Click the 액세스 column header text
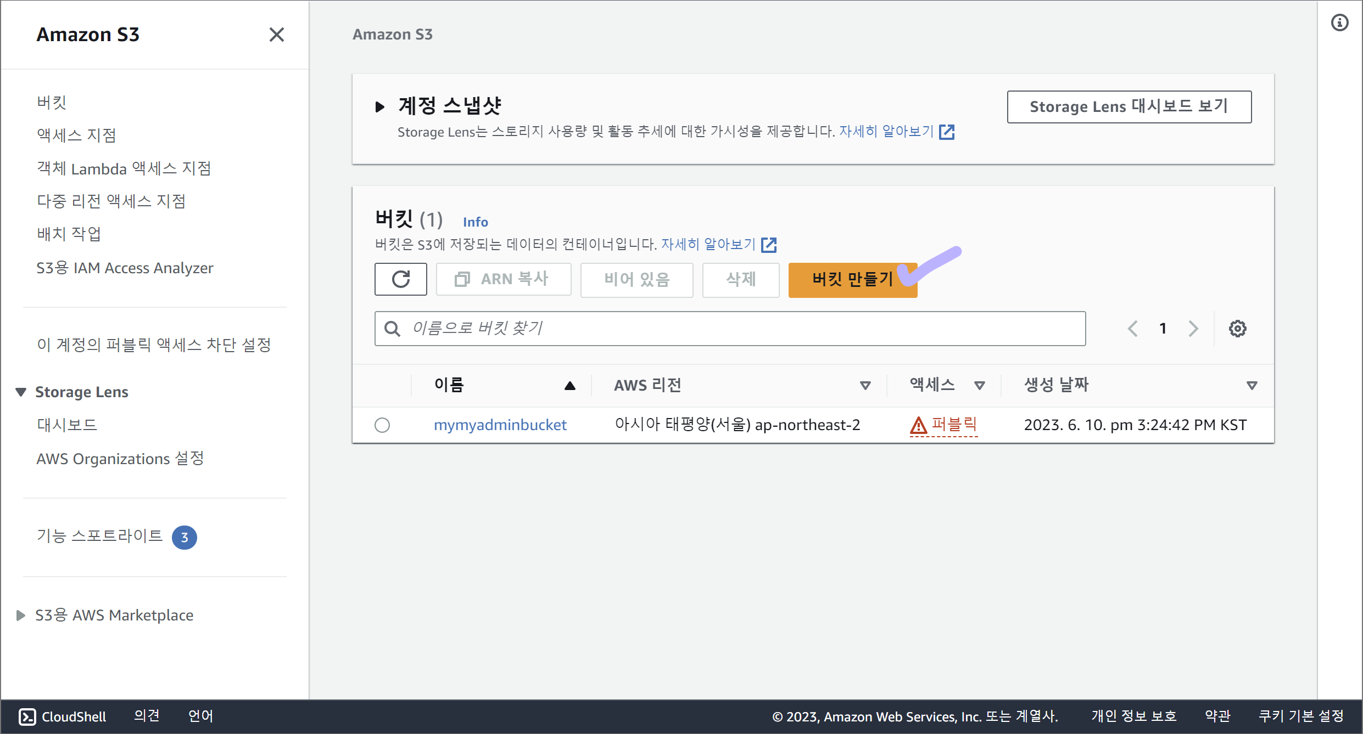 point(932,385)
